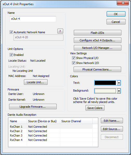Image resolution: width=131 pixels, height=155 pixels.
Task: Click Source (Device or Bus) column header
Action: tap(43, 121)
